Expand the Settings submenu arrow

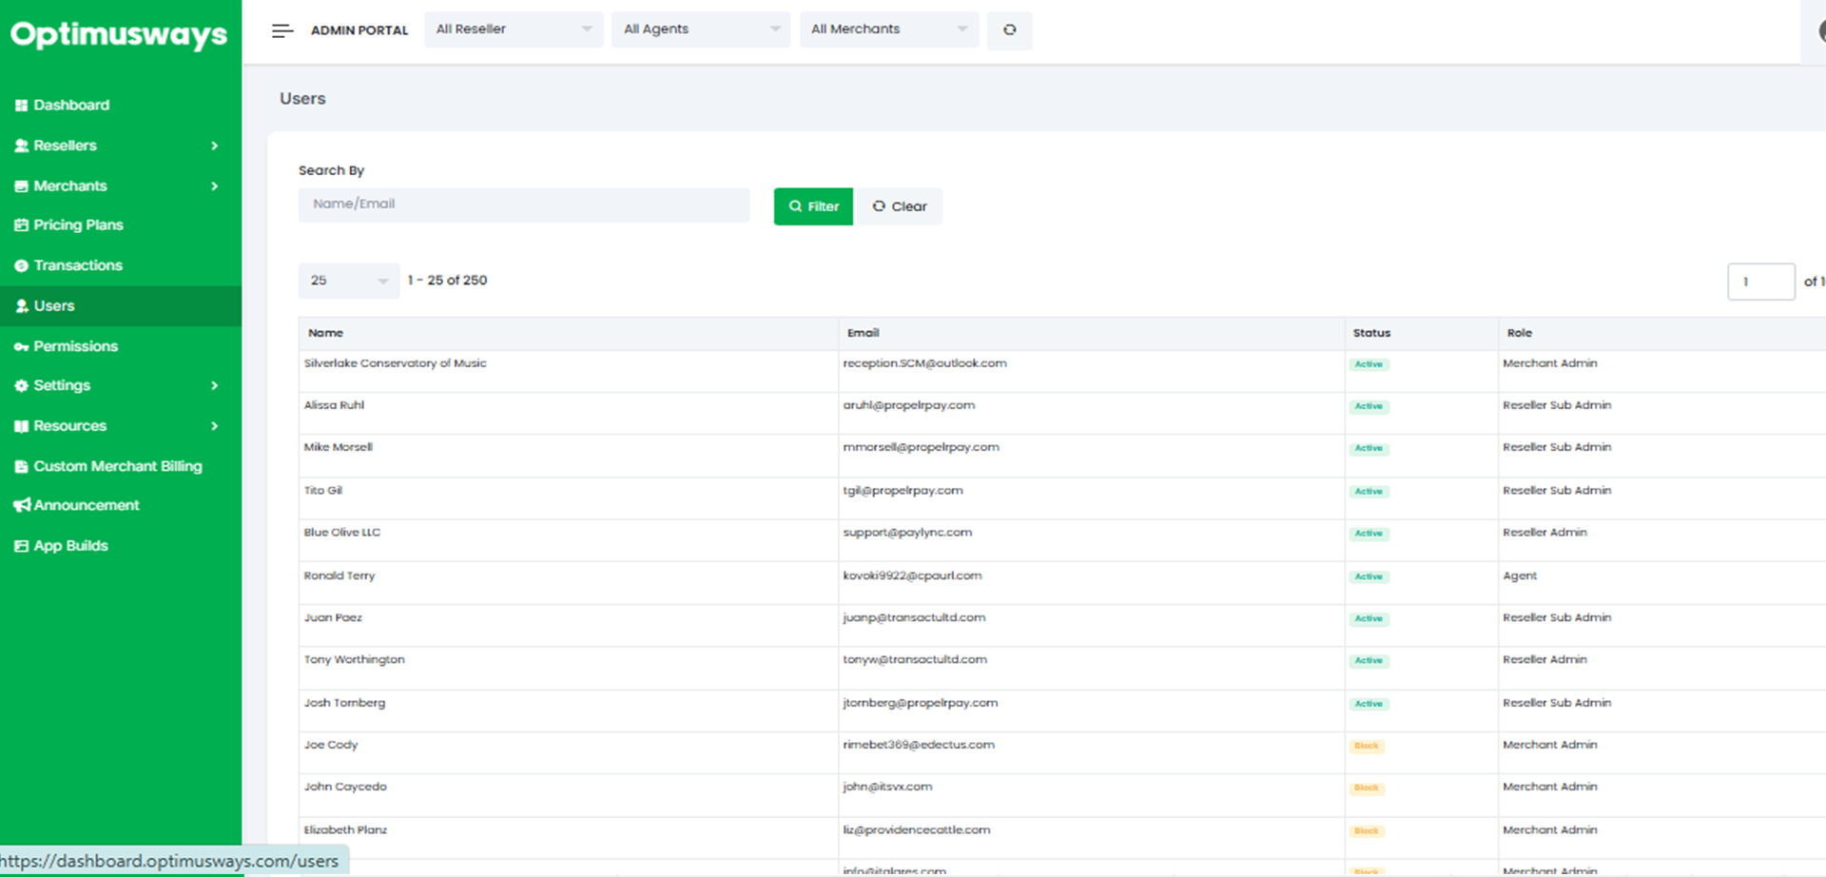[215, 385]
